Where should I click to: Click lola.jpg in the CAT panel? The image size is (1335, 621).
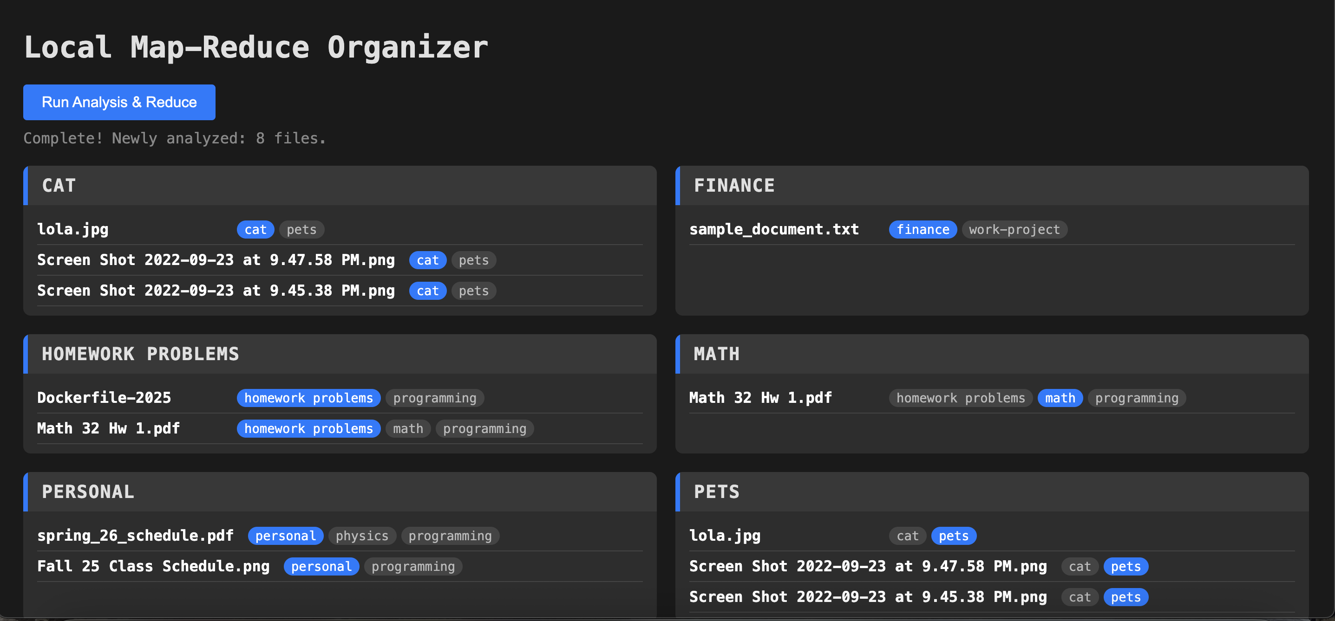73,229
